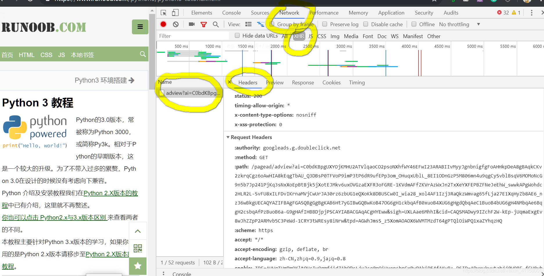
Task: Filter requests by Manifest type
Action: pyautogui.click(x=413, y=36)
